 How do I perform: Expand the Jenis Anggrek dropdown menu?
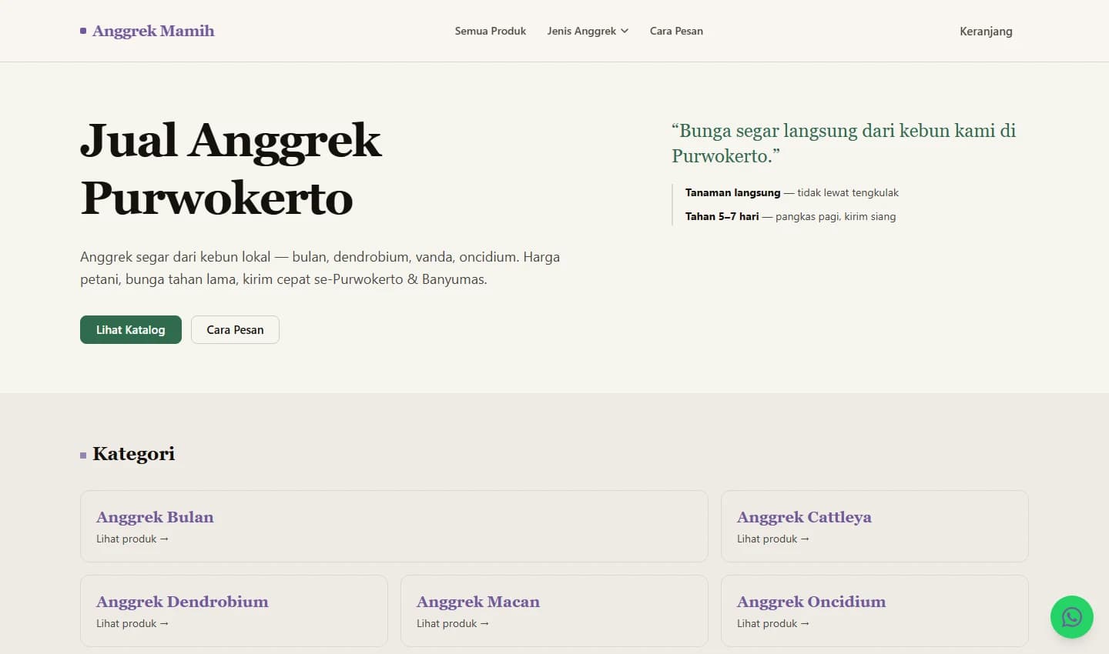(588, 31)
